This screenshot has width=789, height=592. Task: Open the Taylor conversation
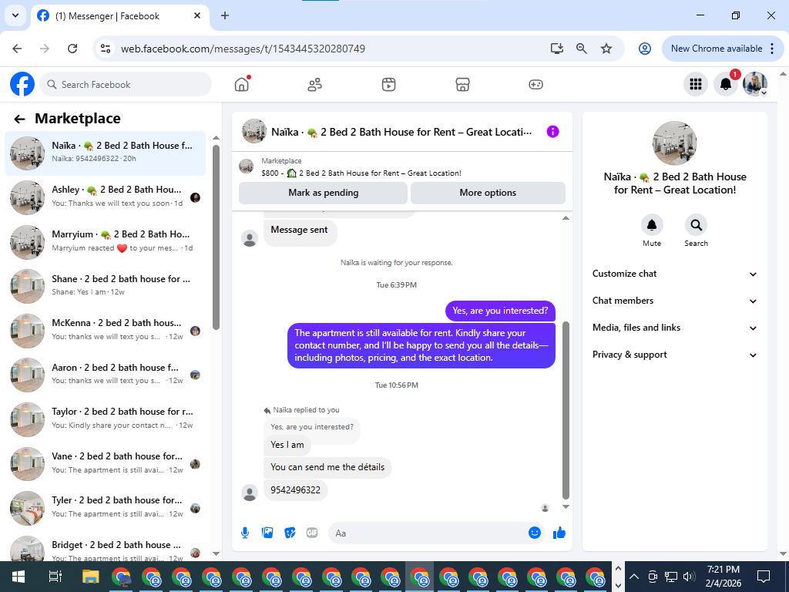[105, 419]
